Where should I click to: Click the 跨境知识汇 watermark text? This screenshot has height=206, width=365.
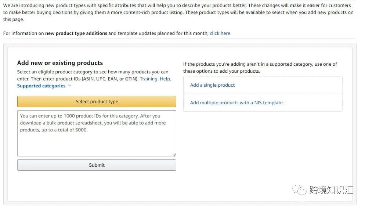click(x=331, y=190)
